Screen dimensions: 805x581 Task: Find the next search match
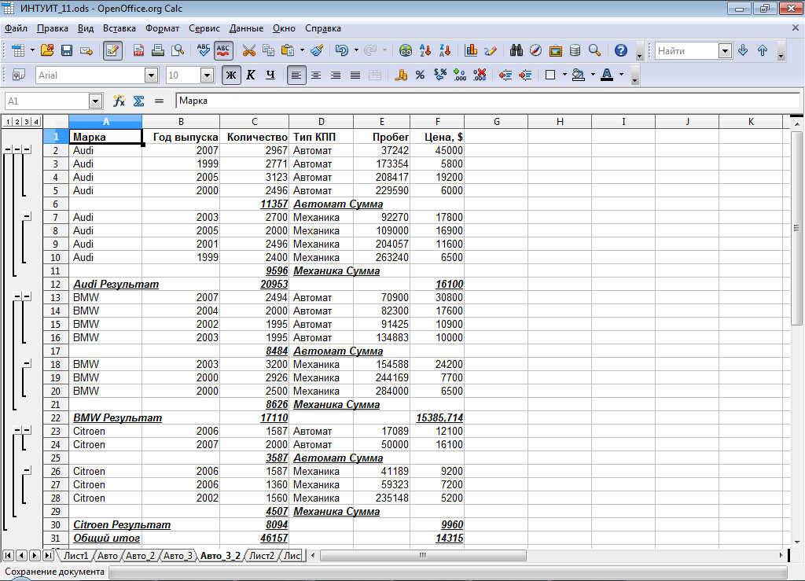pyautogui.click(x=743, y=50)
